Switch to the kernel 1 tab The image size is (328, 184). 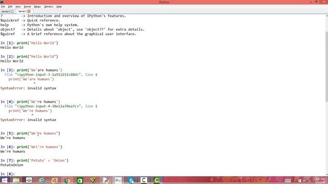point(22,11)
